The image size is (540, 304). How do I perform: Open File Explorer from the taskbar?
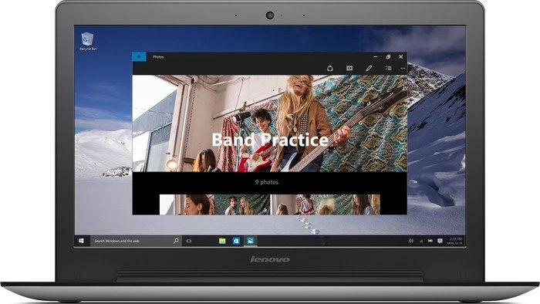[x=222, y=241]
